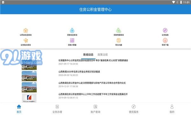Image resolution: width=191 pixels, height=115 pixels.
Task: Open news about 汾西管理部 合作签约仪式
Action: pyautogui.click(x=92, y=83)
